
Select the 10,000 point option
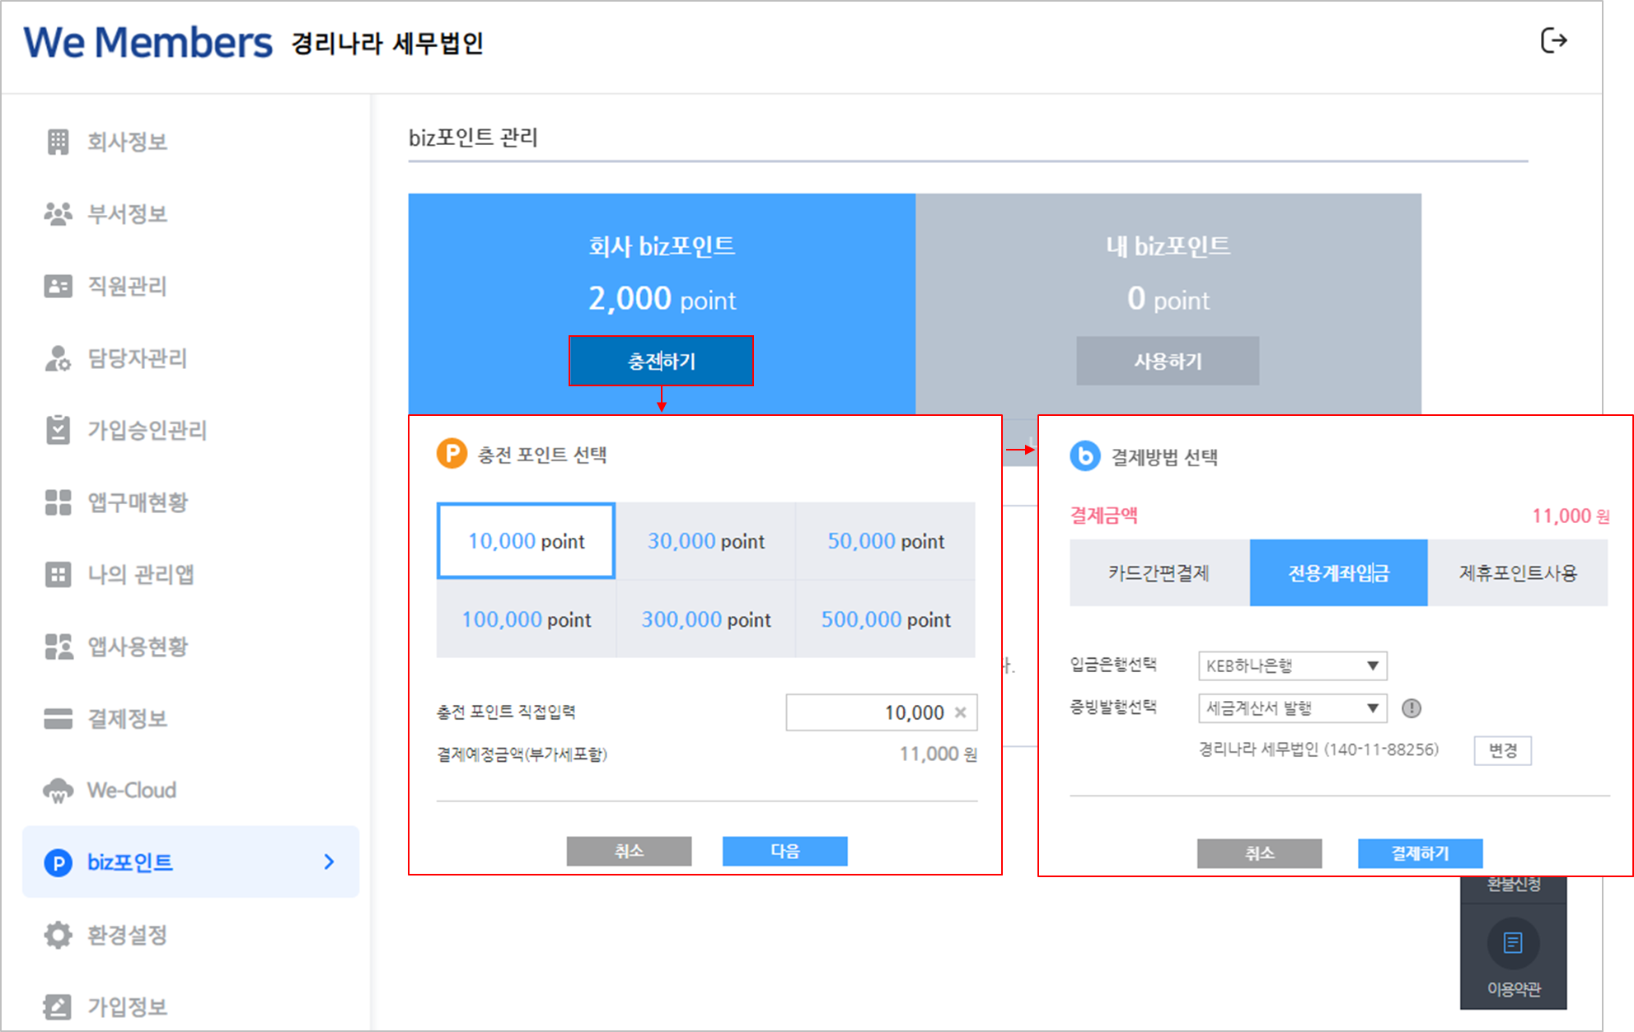[526, 541]
